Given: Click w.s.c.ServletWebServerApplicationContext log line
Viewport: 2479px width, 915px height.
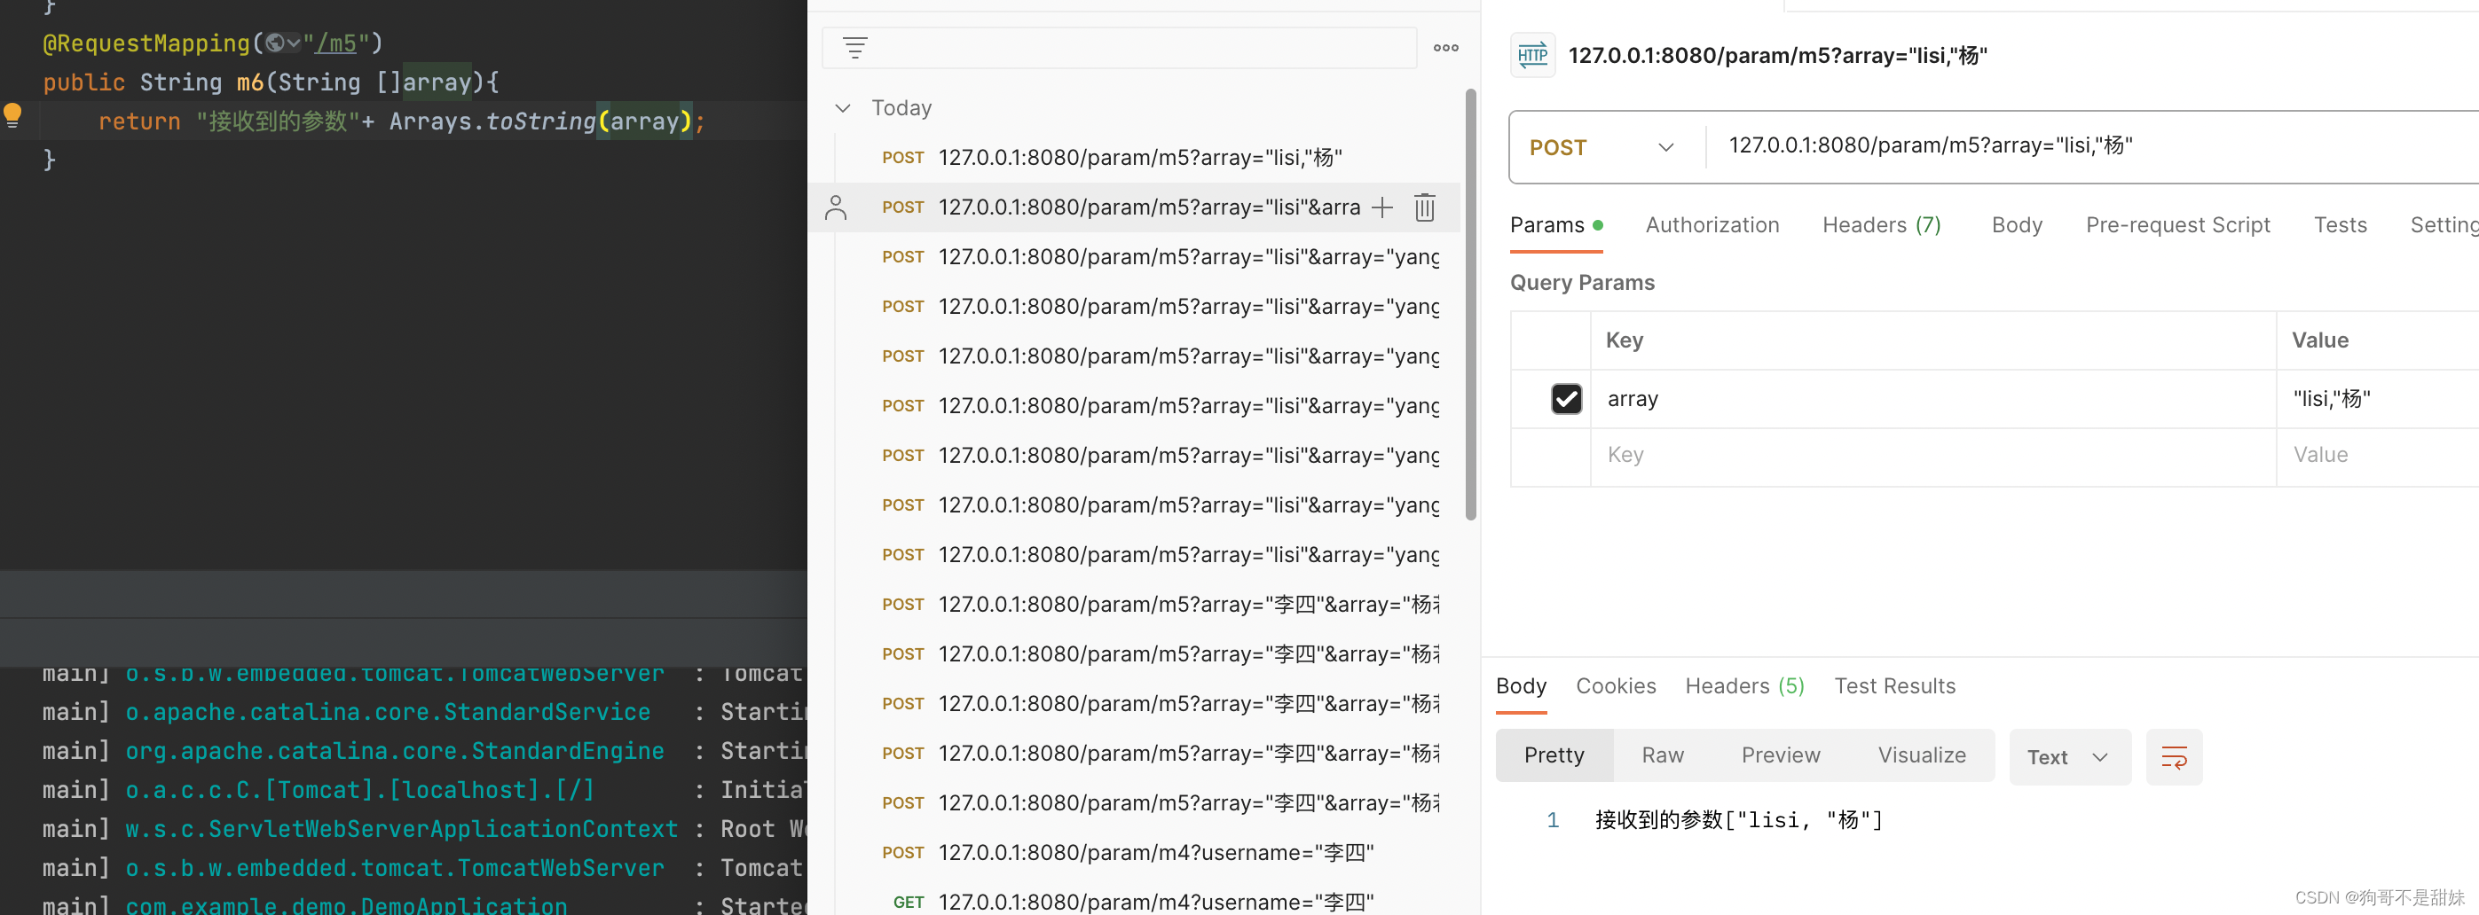Looking at the screenshot, I should point(401,829).
